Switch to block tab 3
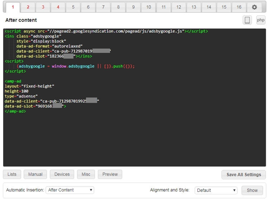This screenshot has width=267, height=199. 43,7
